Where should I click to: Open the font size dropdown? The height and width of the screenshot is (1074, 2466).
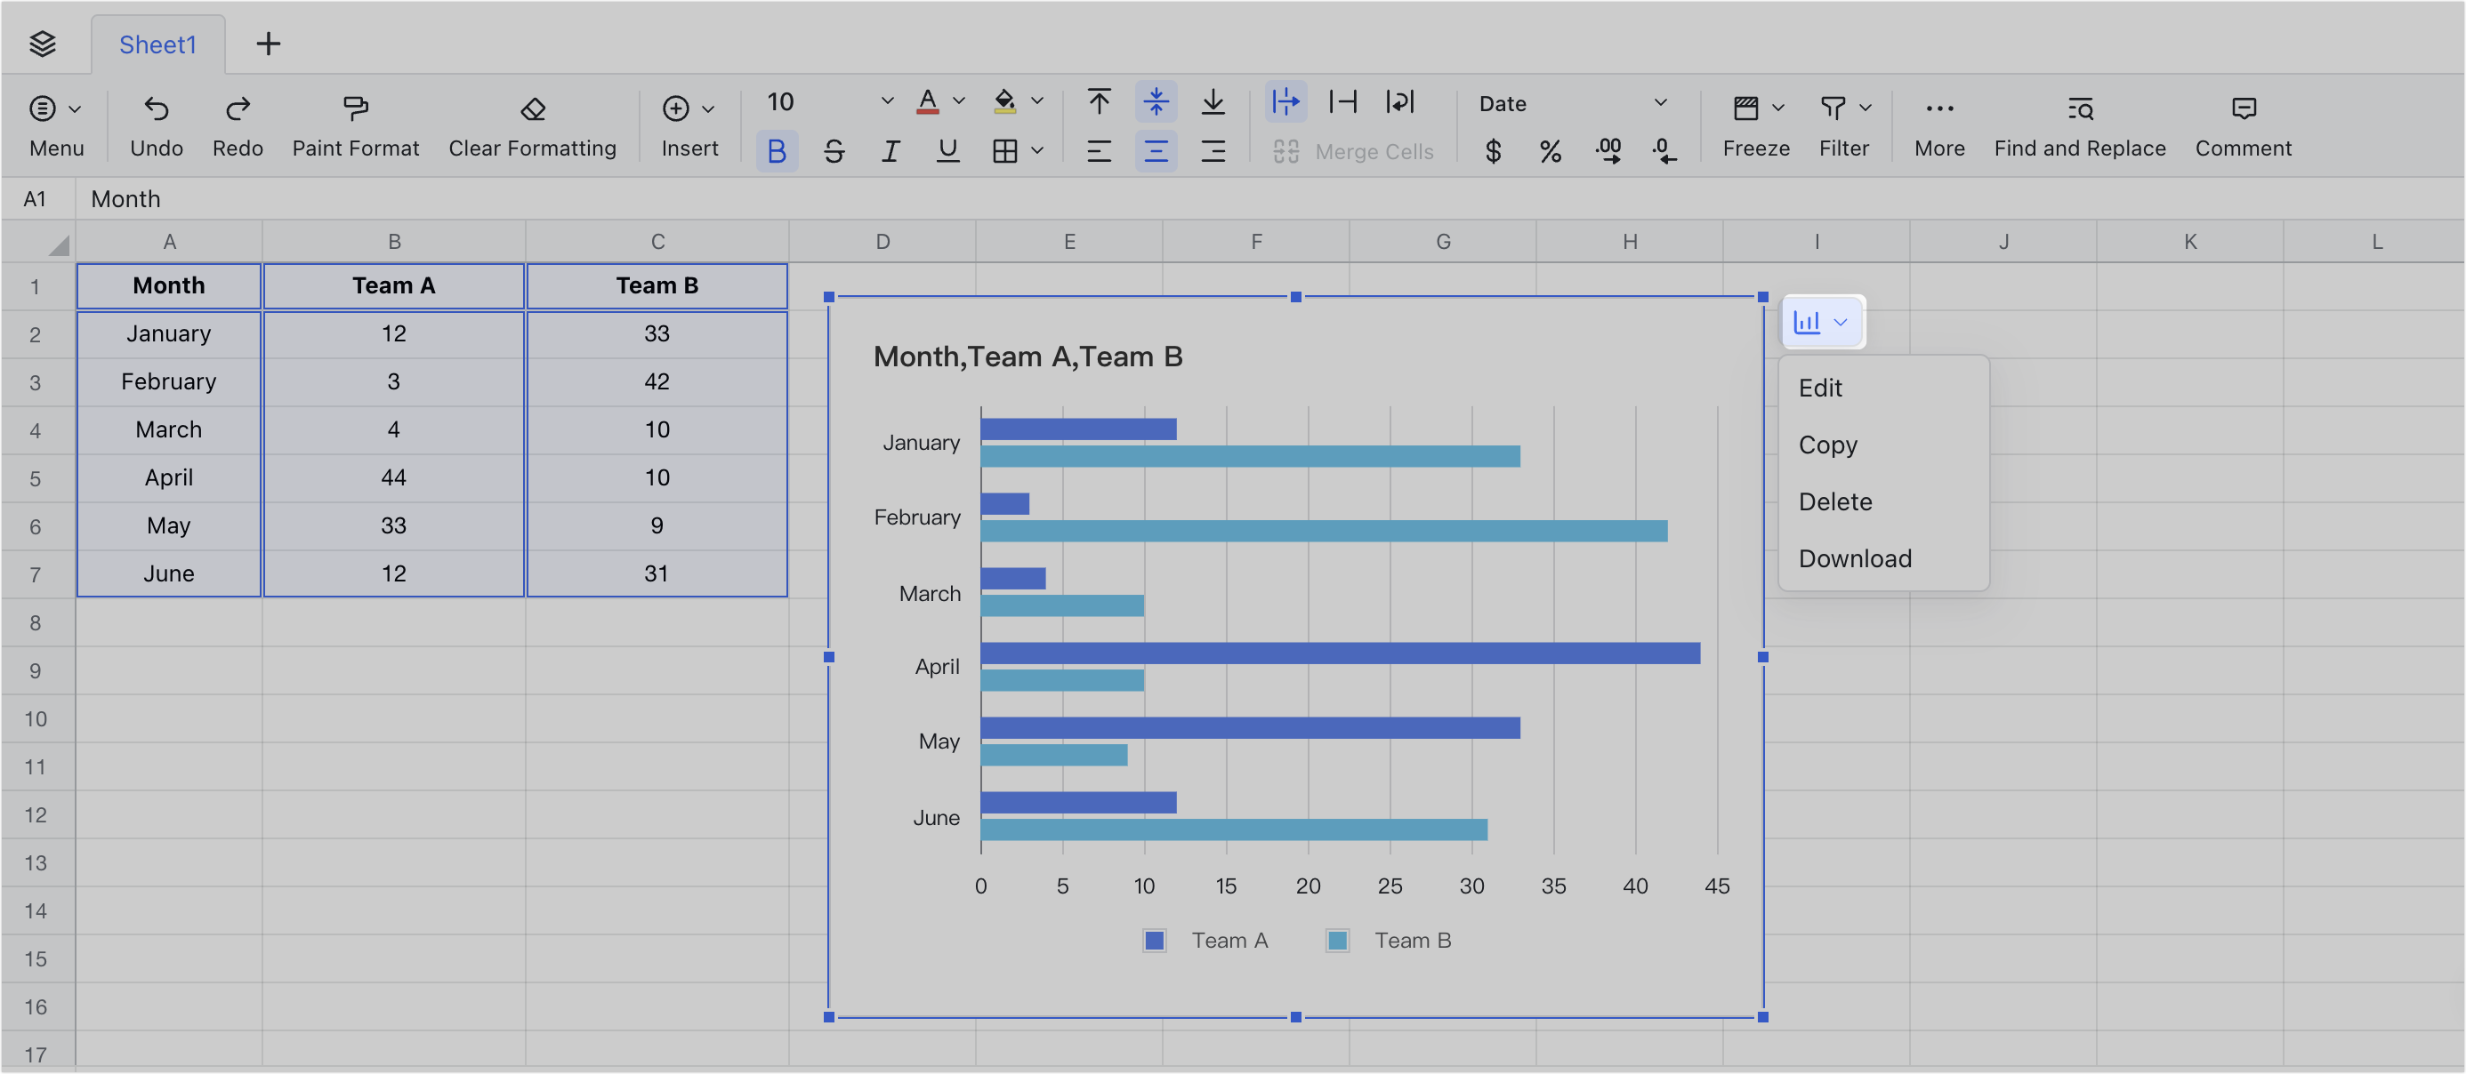886,101
